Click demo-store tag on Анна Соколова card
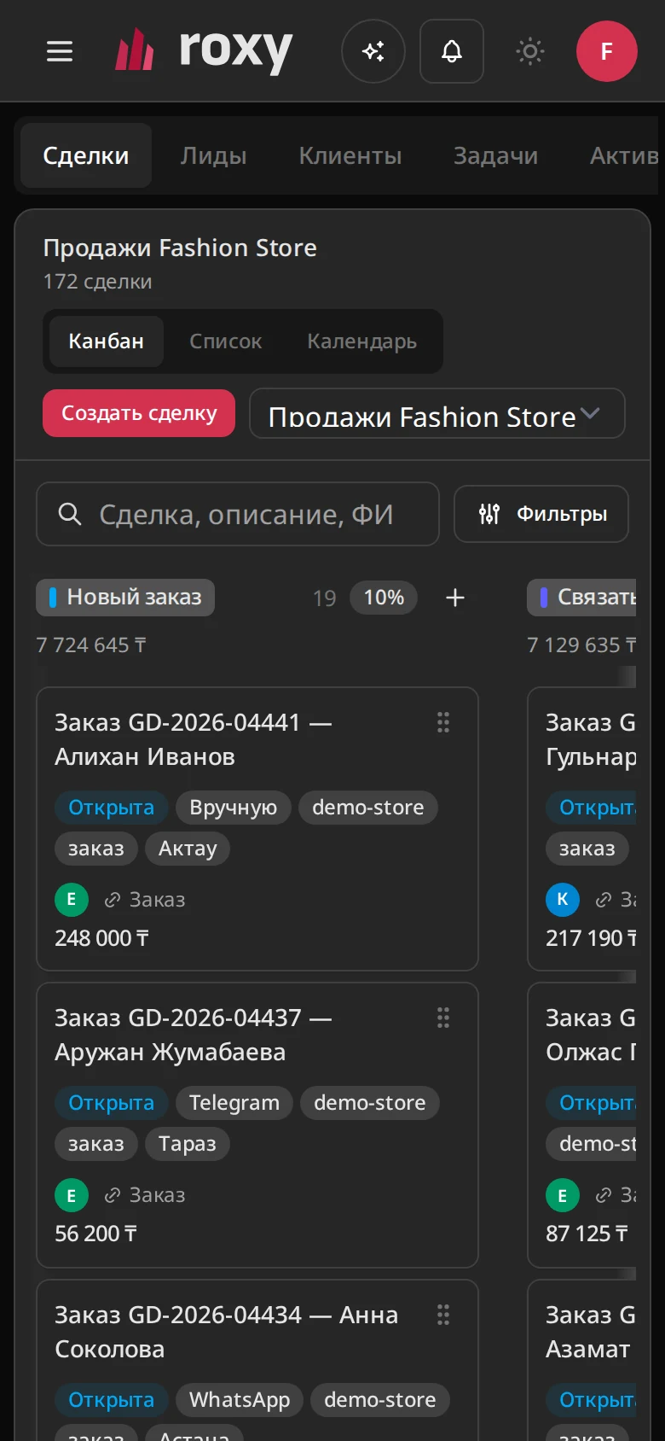665x1441 pixels. [x=380, y=1400]
